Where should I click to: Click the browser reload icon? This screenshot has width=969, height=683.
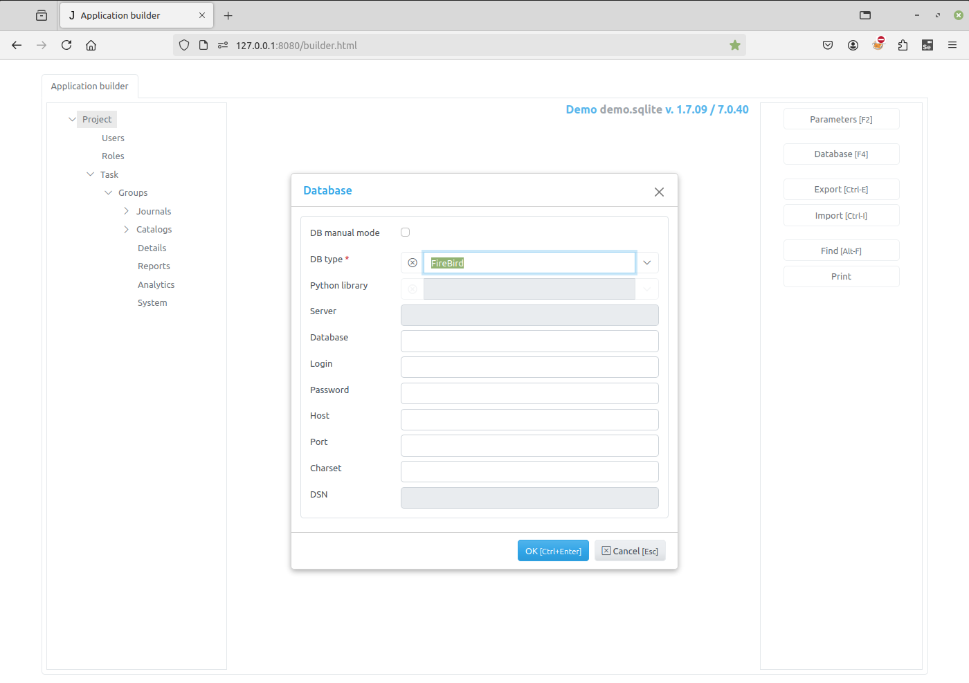pos(66,45)
